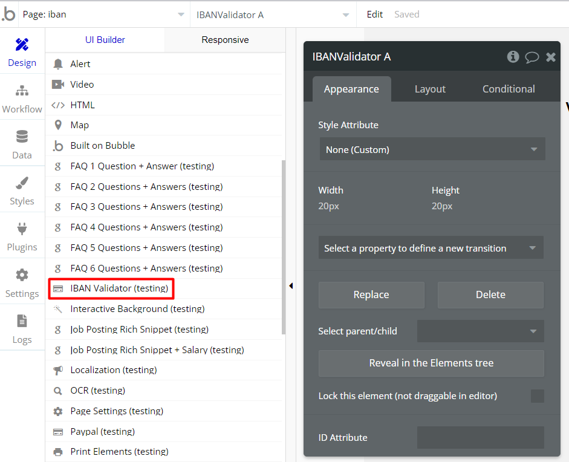Open the new transition property dropdown
The width and height of the screenshot is (569, 462).
click(431, 248)
